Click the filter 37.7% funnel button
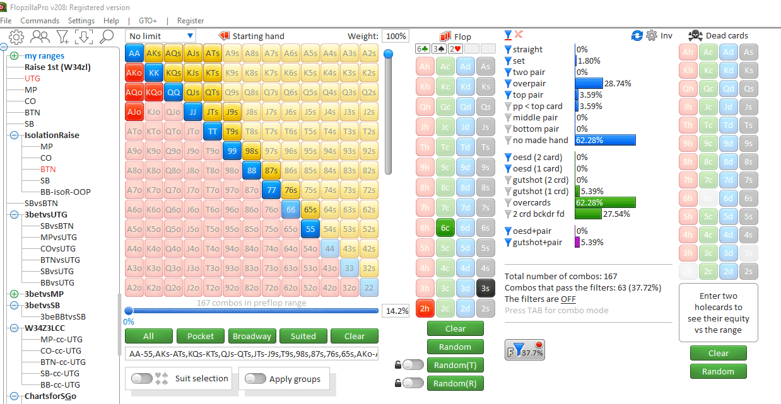 [x=525, y=350]
